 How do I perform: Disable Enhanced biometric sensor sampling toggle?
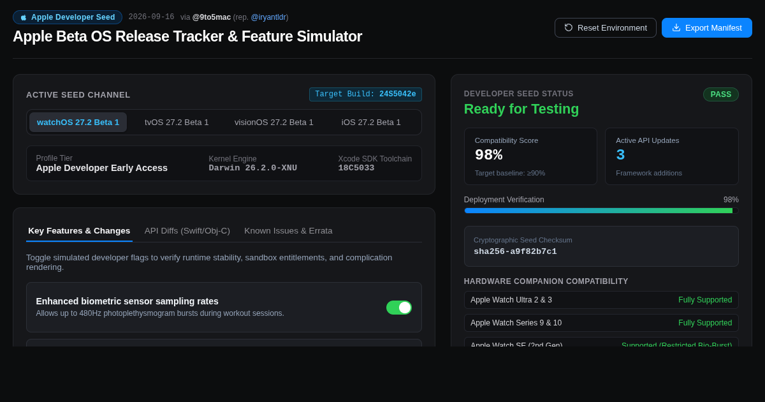point(399,308)
